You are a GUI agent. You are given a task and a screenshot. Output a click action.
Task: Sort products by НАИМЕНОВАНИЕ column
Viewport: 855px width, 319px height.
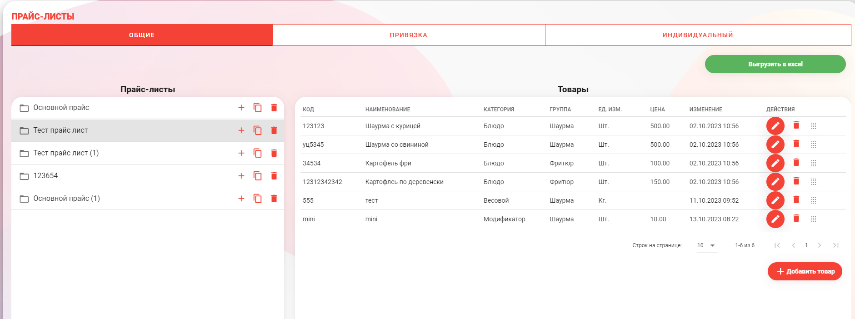click(388, 110)
